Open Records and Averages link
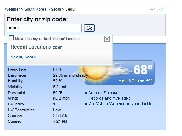The height and width of the screenshot is (136, 182). pyautogui.click(x=109, y=98)
